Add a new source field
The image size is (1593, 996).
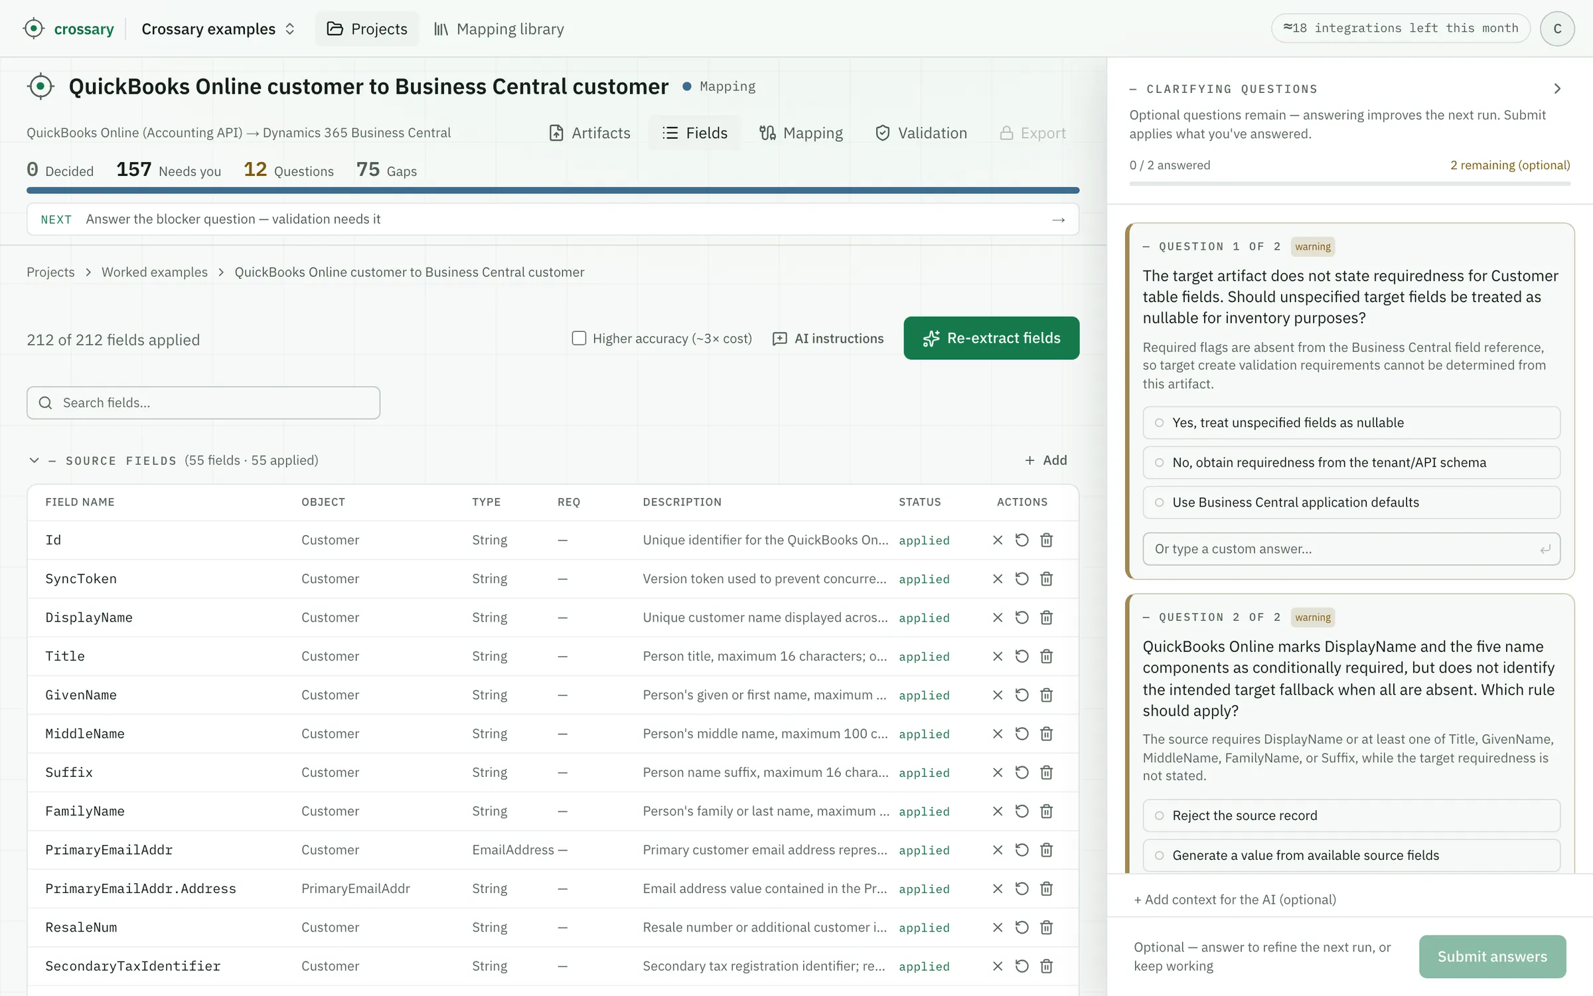coord(1046,460)
